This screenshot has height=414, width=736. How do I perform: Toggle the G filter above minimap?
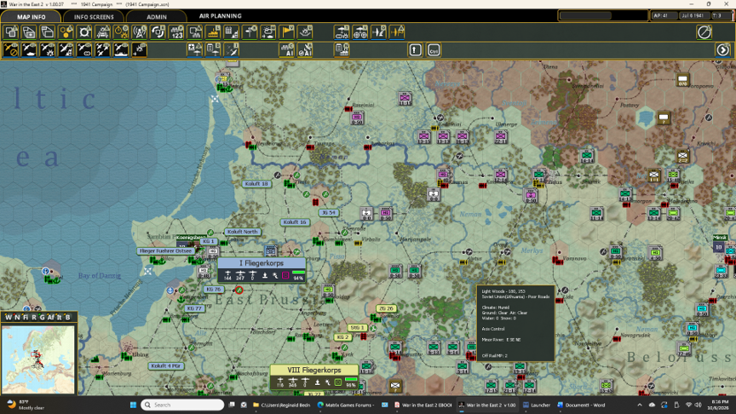(42, 317)
